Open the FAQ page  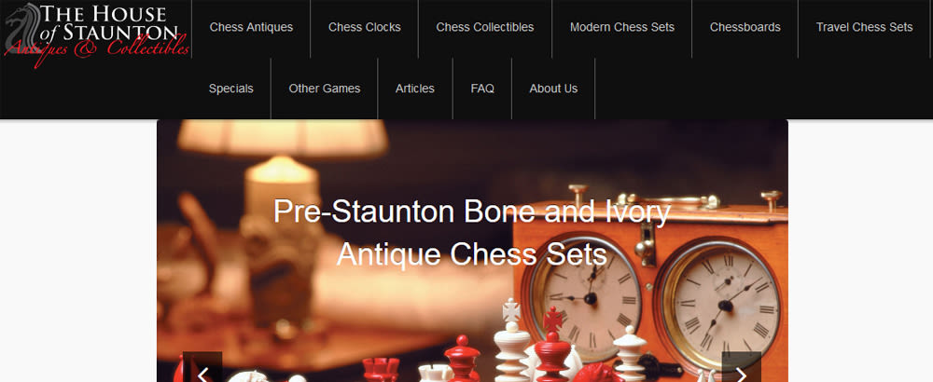482,89
